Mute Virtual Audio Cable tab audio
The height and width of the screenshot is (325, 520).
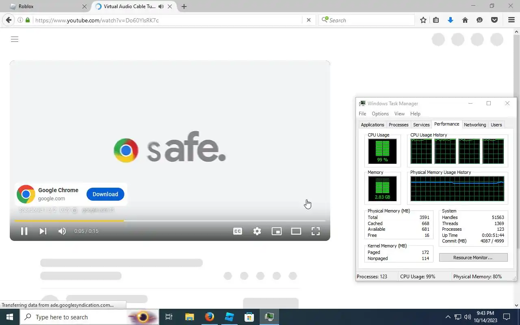[x=161, y=6]
